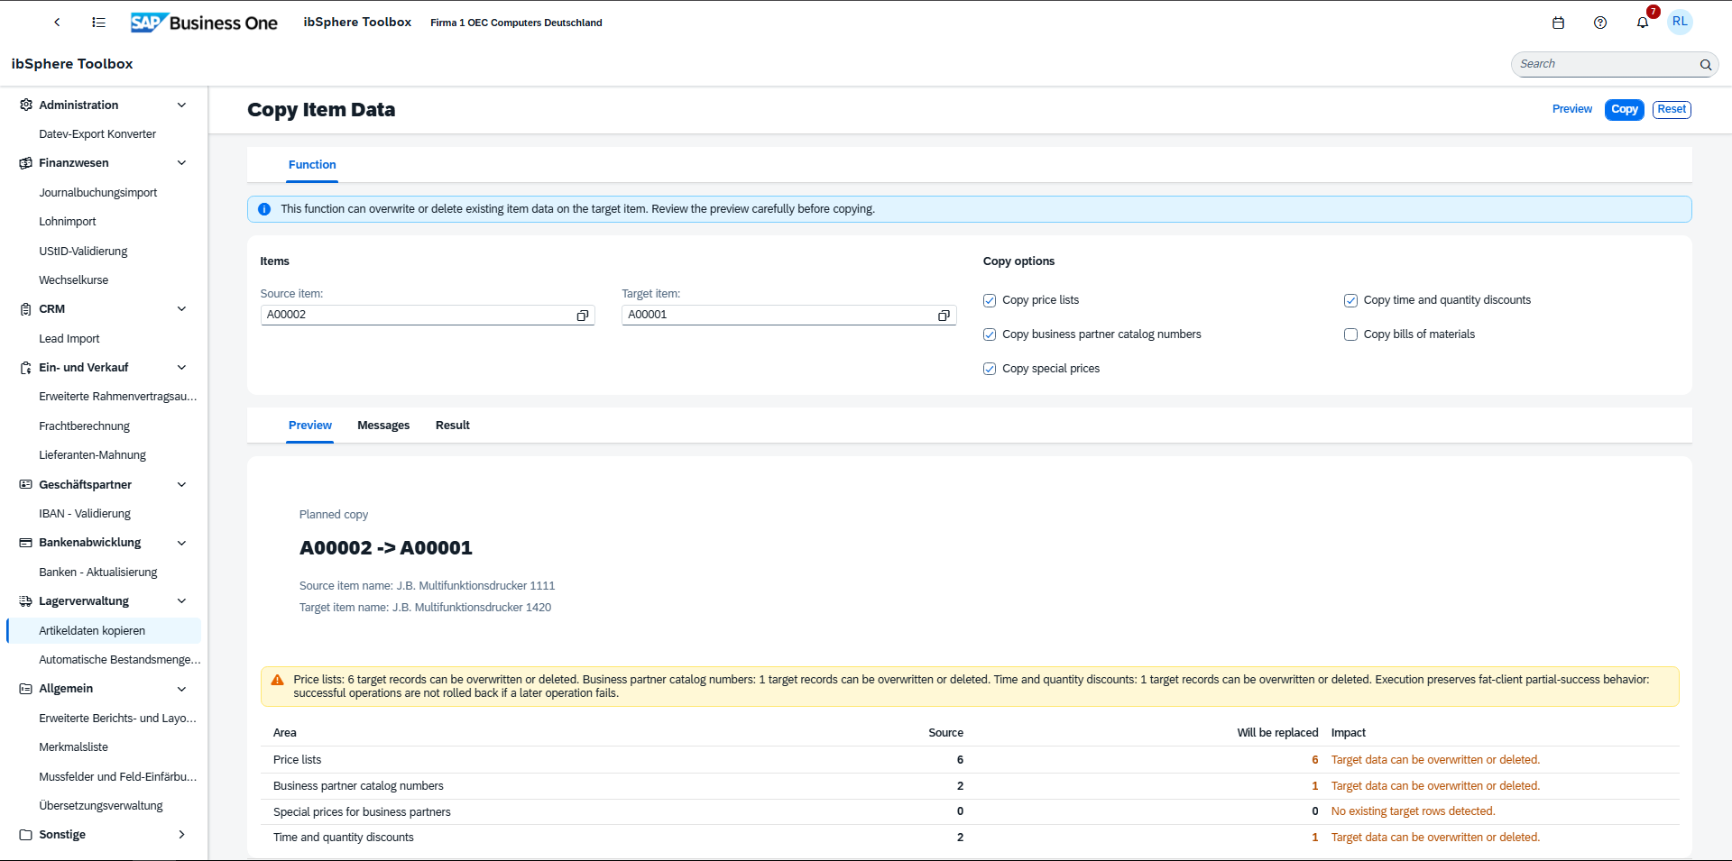The image size is (1732, 861).
Task: Uncheck Copy price lists option
Action: point(990,300)
